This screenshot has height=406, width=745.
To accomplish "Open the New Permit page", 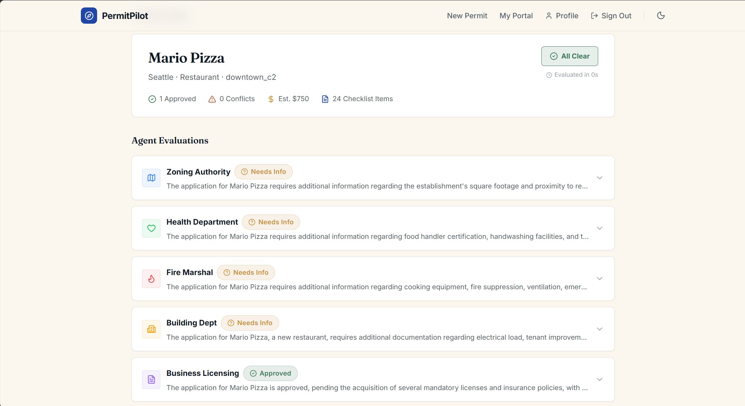I will [x=467, y=16].
